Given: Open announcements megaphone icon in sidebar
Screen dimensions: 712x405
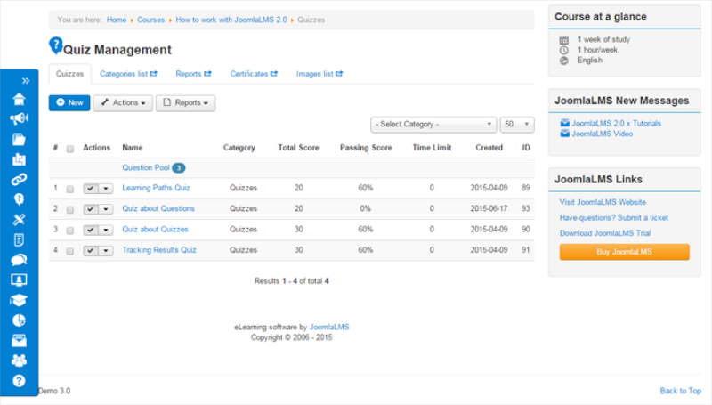Looking at the screenshot, I should (19, 119).
